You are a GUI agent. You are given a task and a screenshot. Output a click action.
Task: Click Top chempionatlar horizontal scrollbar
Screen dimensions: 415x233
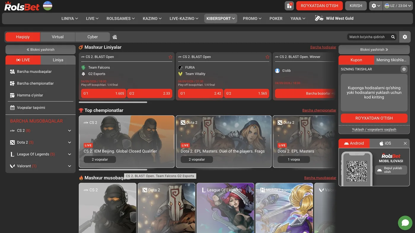coord(113,170)
